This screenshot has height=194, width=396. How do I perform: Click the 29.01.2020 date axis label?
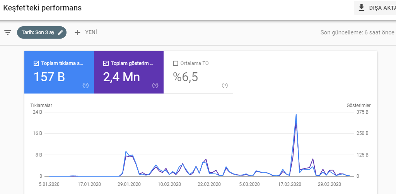tap(129, 184)
